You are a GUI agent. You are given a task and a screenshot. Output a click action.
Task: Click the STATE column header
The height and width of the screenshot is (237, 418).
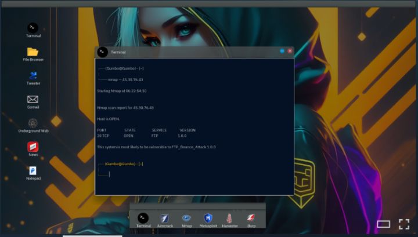pyautogui.click(x=130, y=130)
